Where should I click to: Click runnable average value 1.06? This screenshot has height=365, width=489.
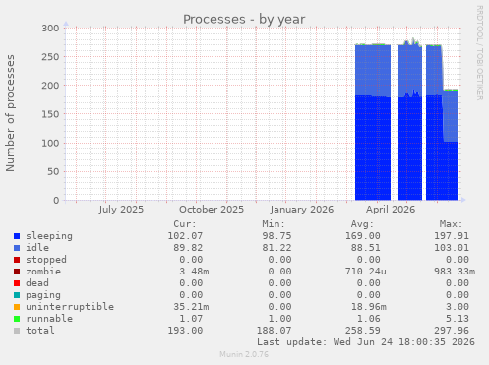coord(369,319)
